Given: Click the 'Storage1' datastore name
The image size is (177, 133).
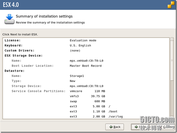Looking at the screenshot, I should [77, 76].
